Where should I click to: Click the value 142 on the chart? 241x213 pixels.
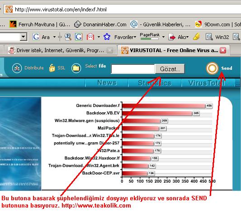[x=152, y=166]
